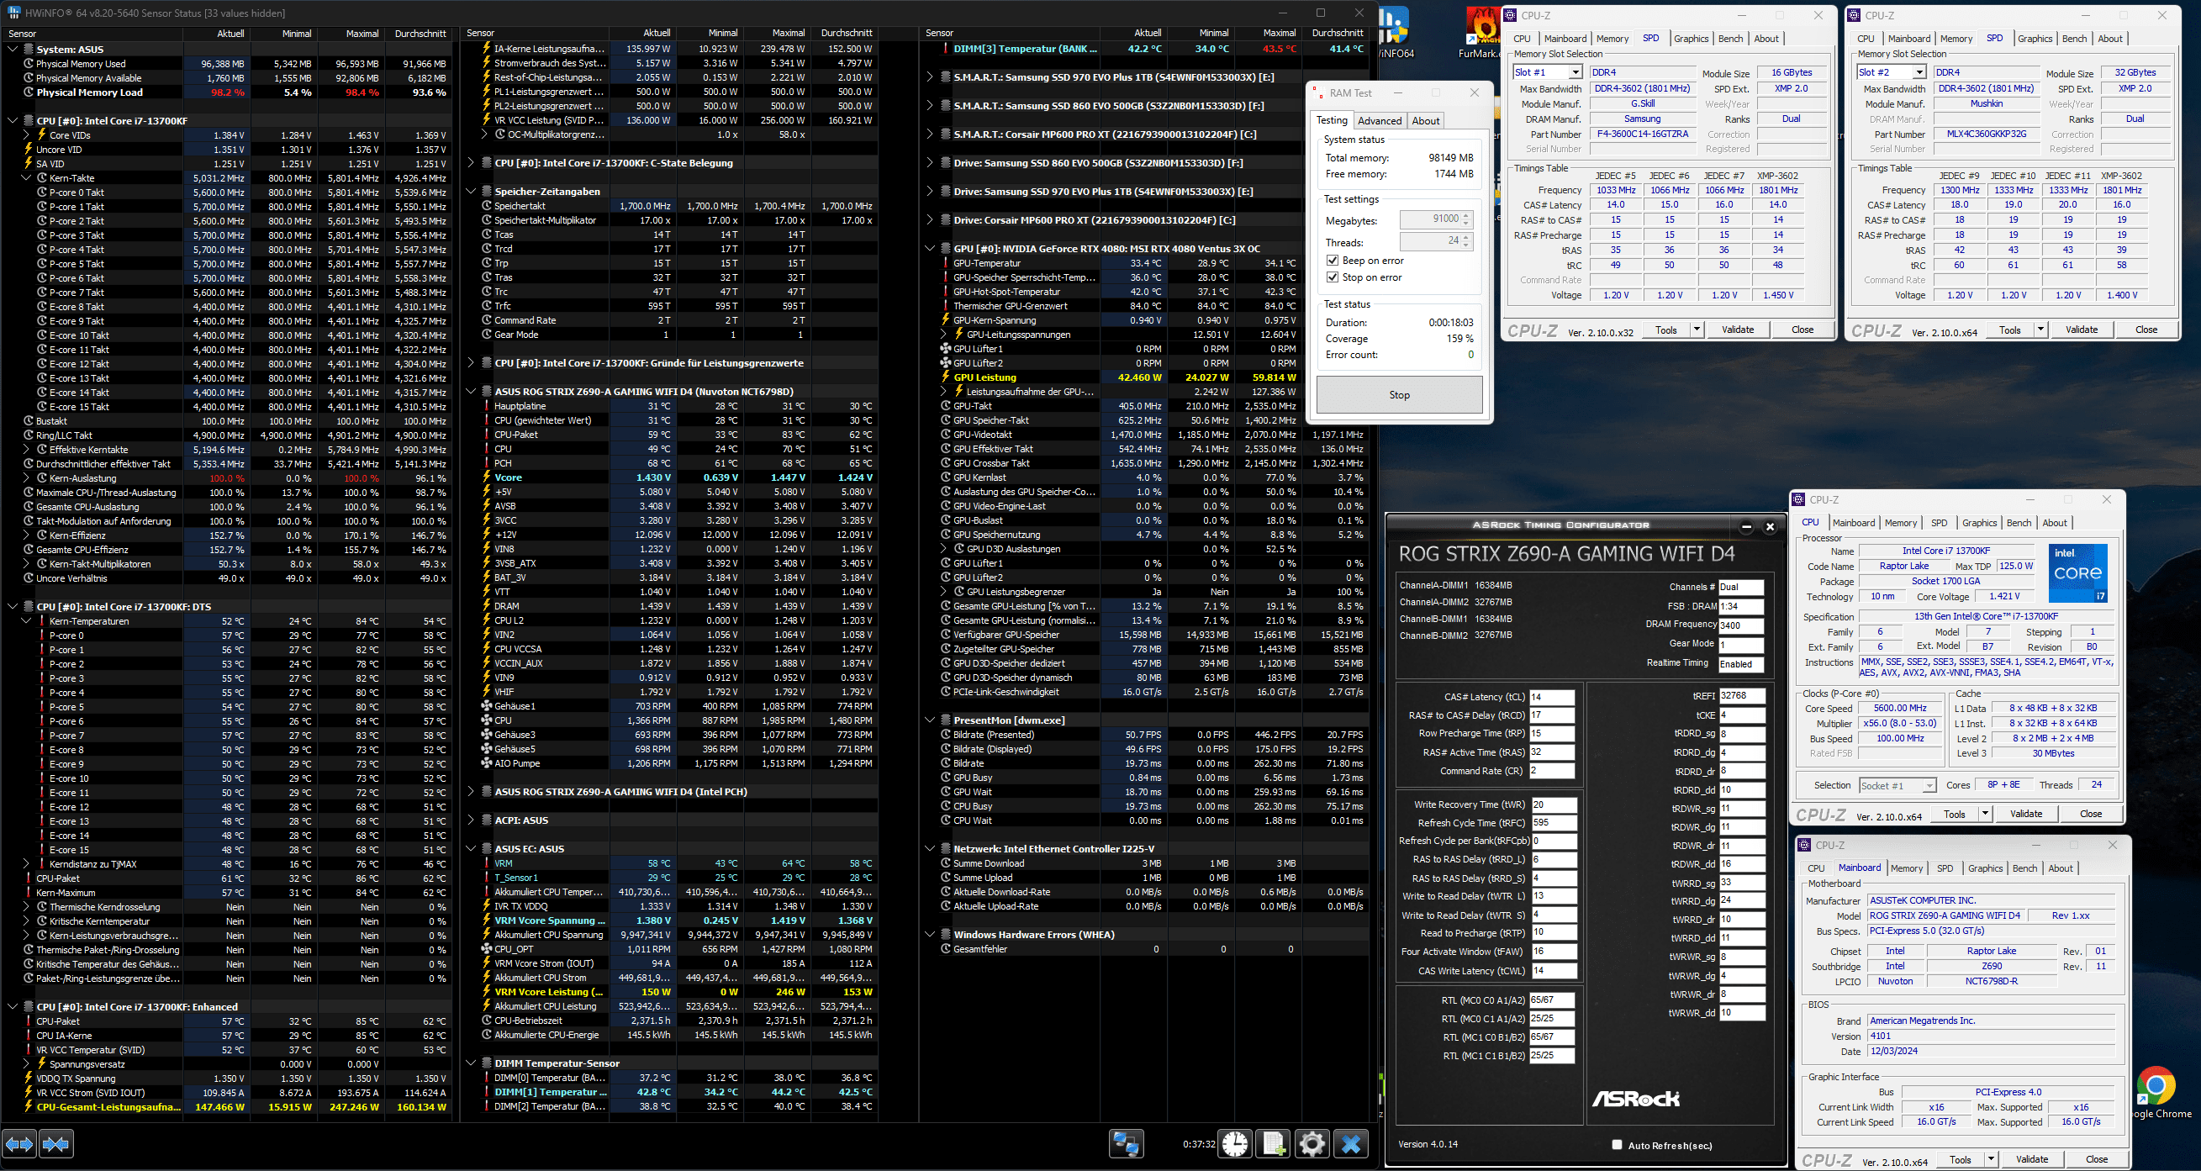Open the About tab in RAM Test
The image size is (2201, 1171).
click(x=1425, y=121)
